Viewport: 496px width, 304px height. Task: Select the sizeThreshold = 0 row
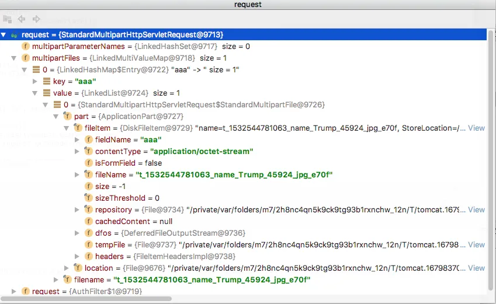pyautogui.click(x=127, y=198)
